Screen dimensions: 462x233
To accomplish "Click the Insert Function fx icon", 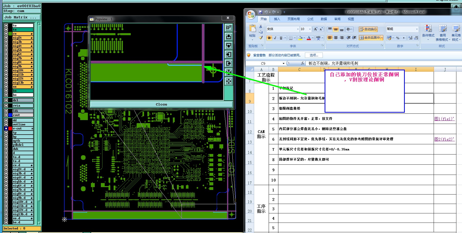I will [303, 63].
